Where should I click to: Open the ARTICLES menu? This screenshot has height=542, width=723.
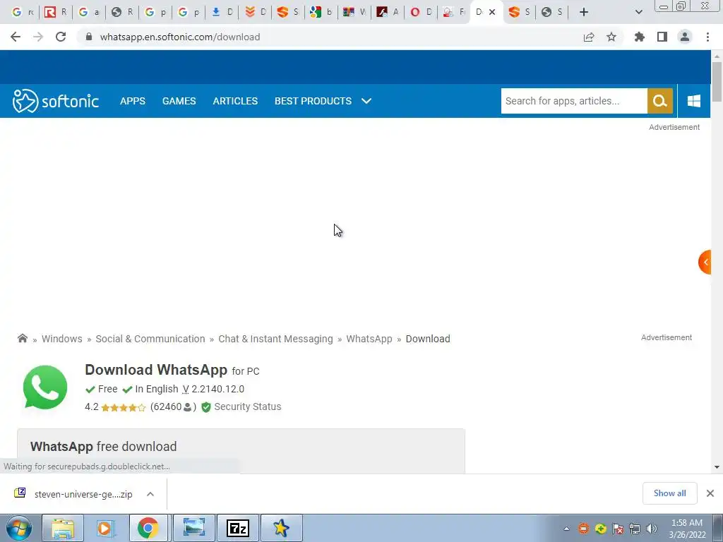[235, 101]
